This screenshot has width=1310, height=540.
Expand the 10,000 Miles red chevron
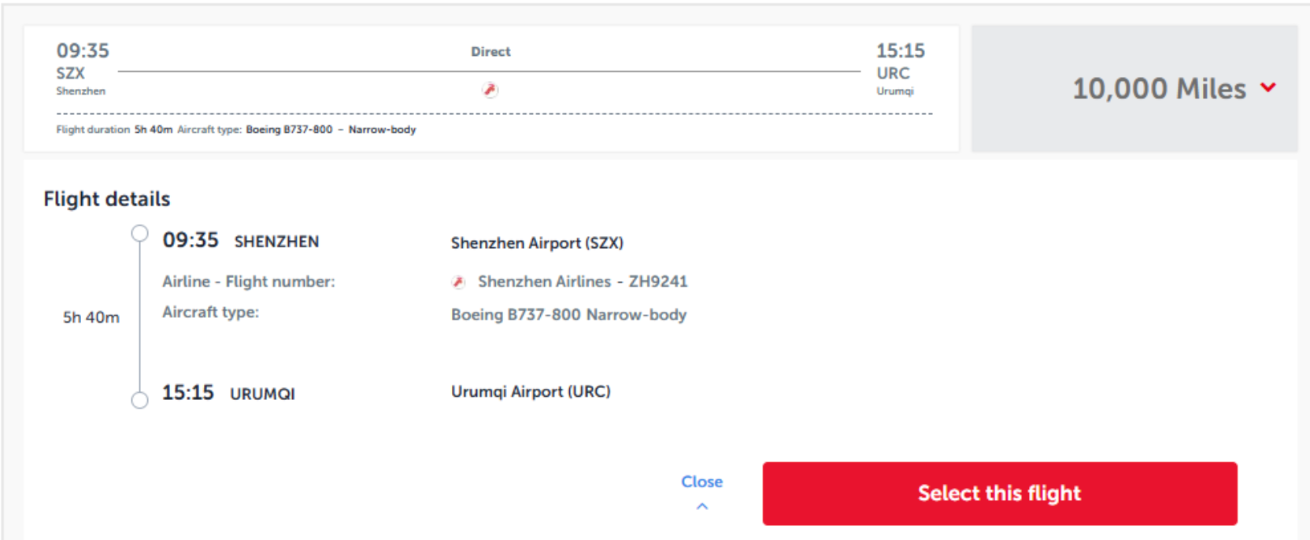[1267, 87]
